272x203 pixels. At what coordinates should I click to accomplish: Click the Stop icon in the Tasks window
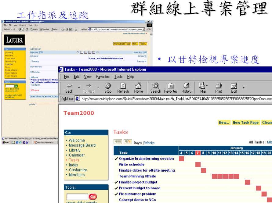(x=108, y=86)
